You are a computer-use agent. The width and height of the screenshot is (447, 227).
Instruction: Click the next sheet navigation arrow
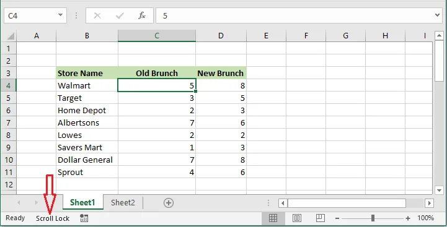coord(36,202)
